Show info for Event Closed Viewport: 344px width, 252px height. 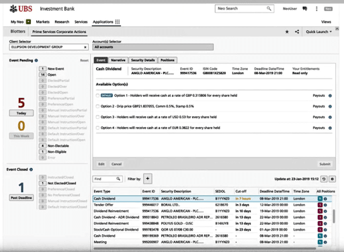pos(31,169)
